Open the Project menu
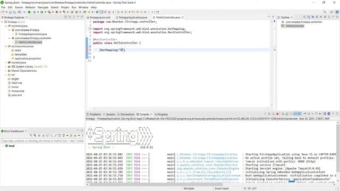The width and height of the screenshot is (340, 191). 65,7
